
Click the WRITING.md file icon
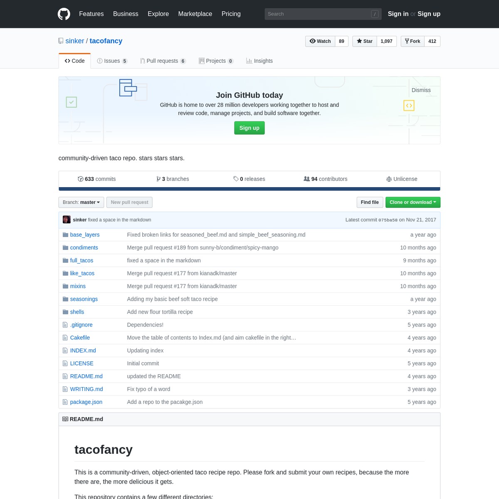point(65,389)
